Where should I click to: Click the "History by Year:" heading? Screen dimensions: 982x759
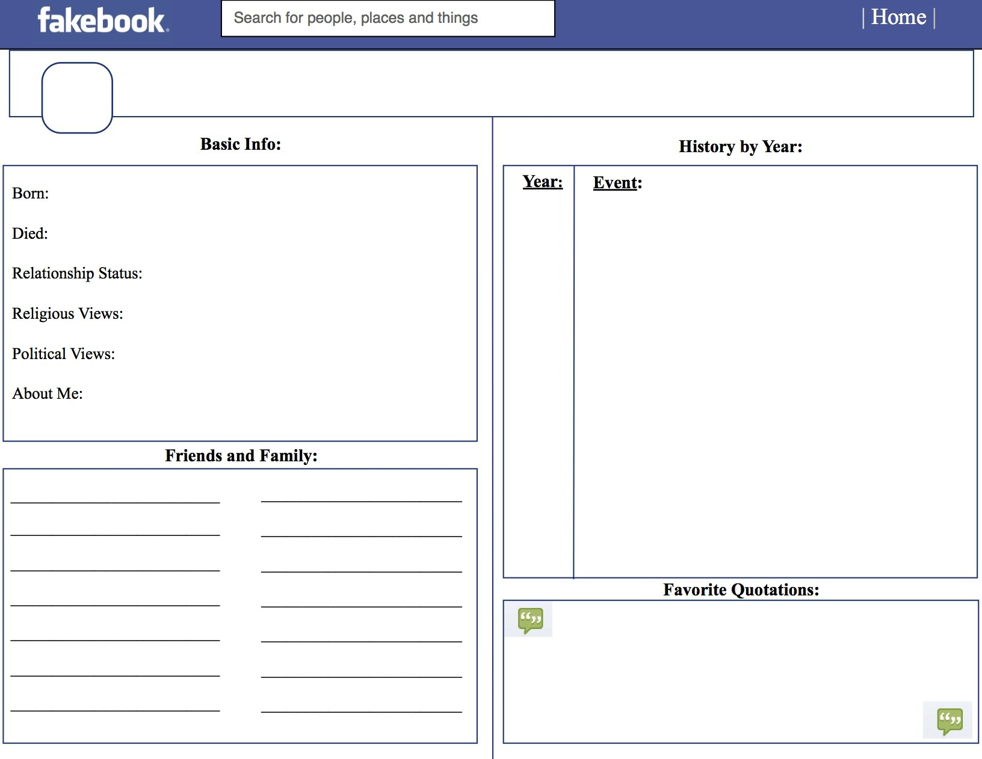pos(741,147)
